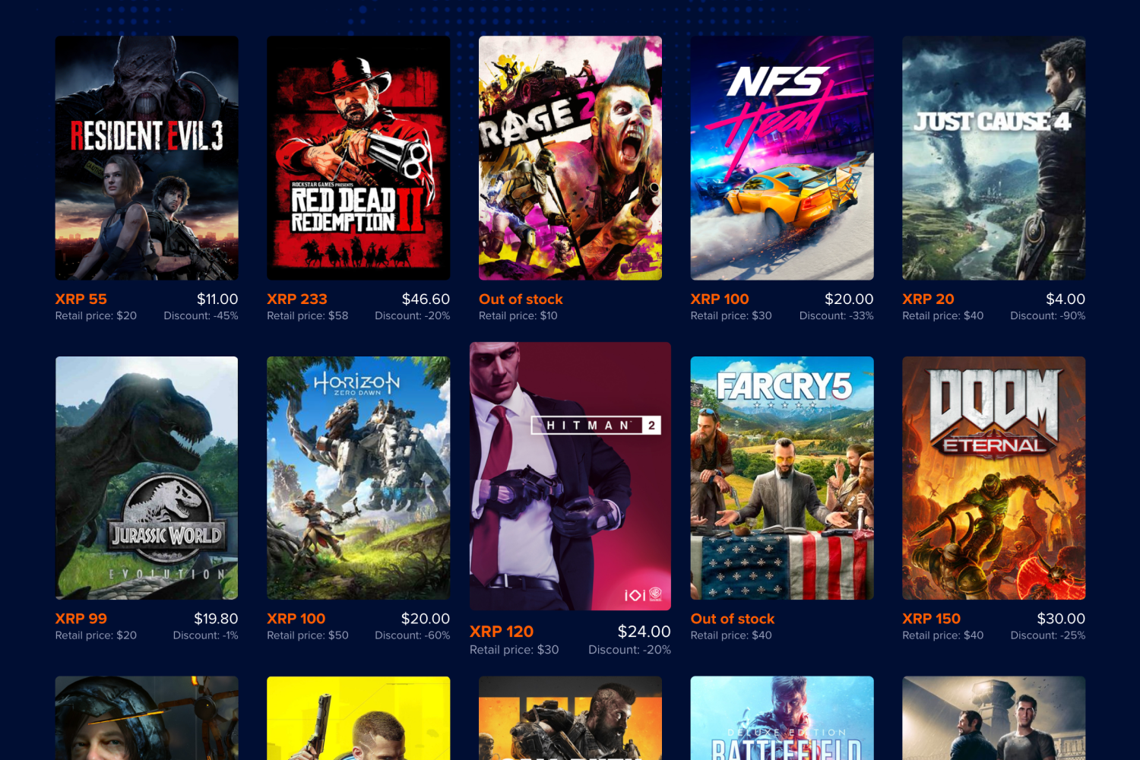Click the XRP 20 price label
The width and height of the screenshot is (1140, 760).
coord(928,299)
